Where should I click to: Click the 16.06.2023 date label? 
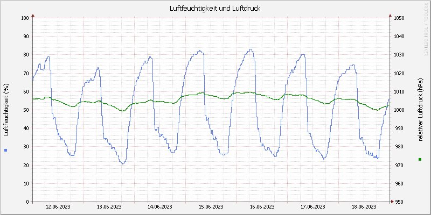pos(262,207)
